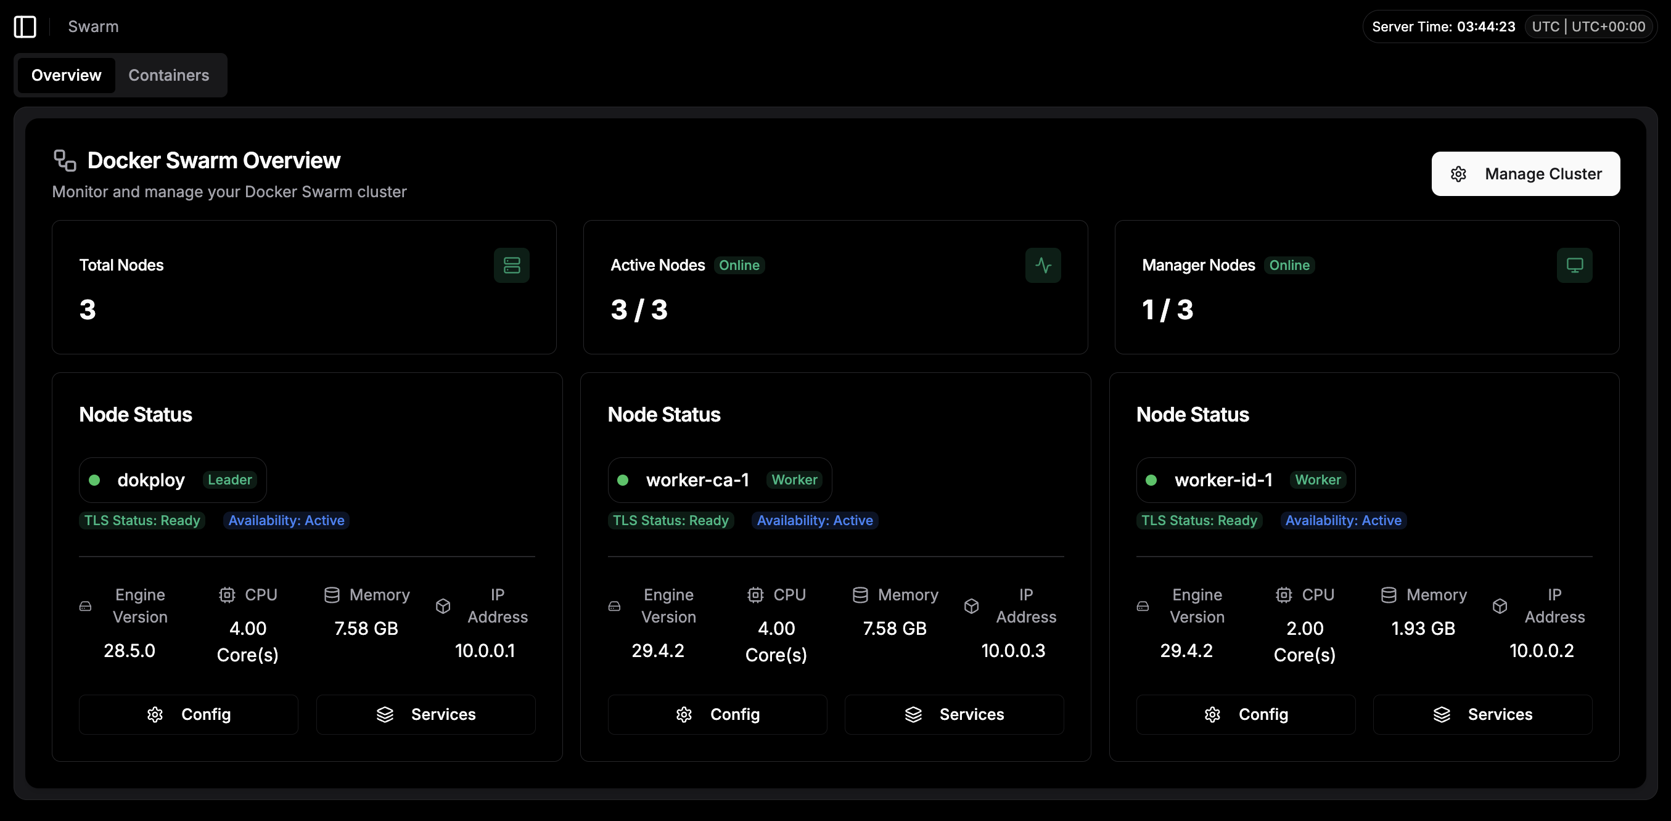Open Services for dokploy node
Viewport: 1671px width, 821px height.
[x=425, y=714]
